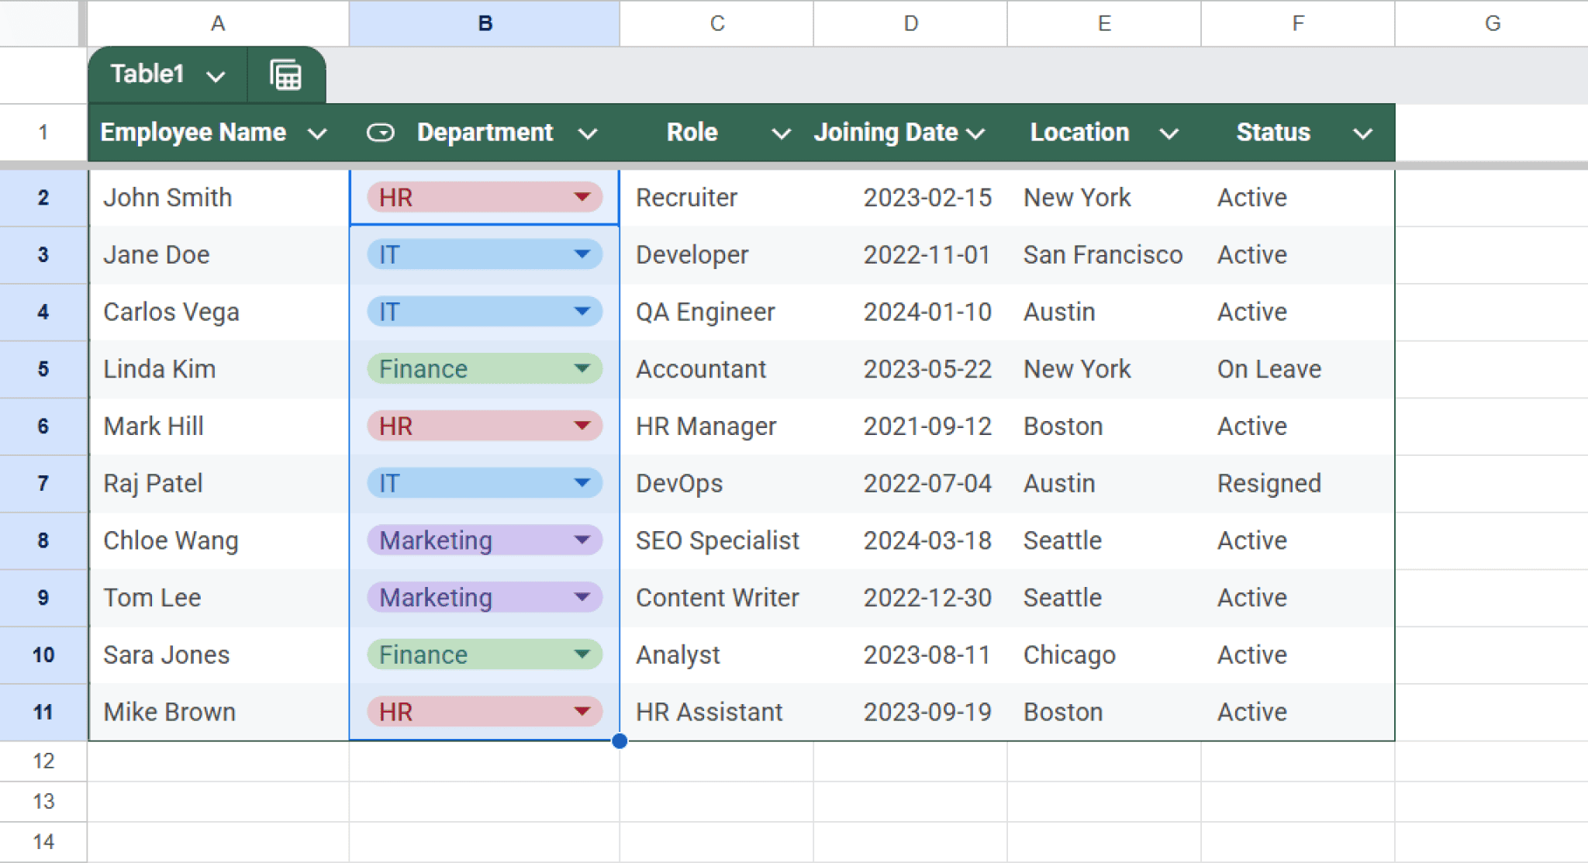The image size is (1588, 863).
Task: Open Mike Brown's HR department dropdown chip
Action: [x=582, y=711]
